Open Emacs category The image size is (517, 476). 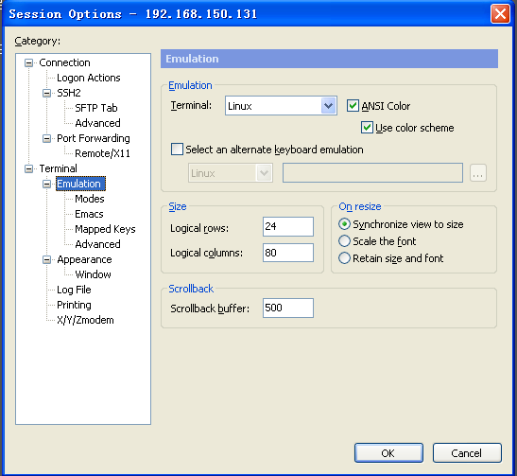point(89,214)
